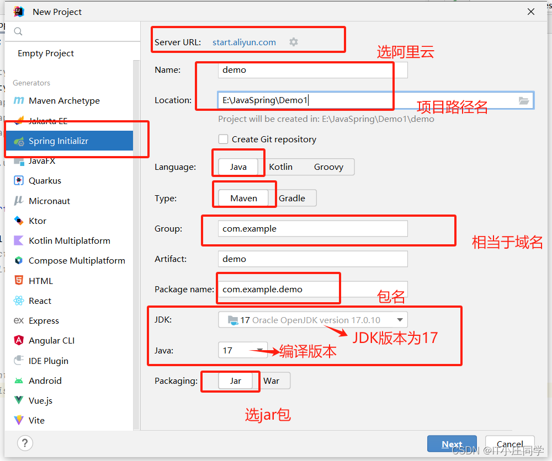Click the IDE Plugin icon
Screen dimensions: 552x461
tap(19, 361)
